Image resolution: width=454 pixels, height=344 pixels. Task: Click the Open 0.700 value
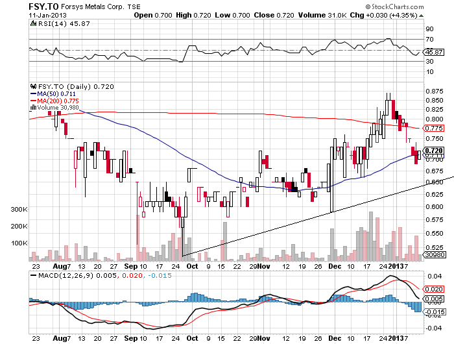point(153,15)
